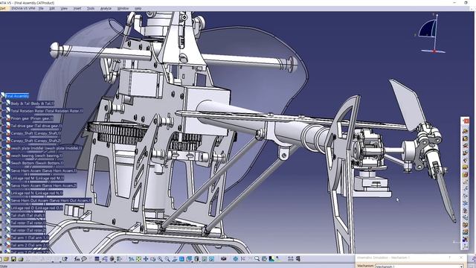Click the Search magnifier icon near toolbar end
The width and height of the screenshot is (476, 268).
pos(257,259)
